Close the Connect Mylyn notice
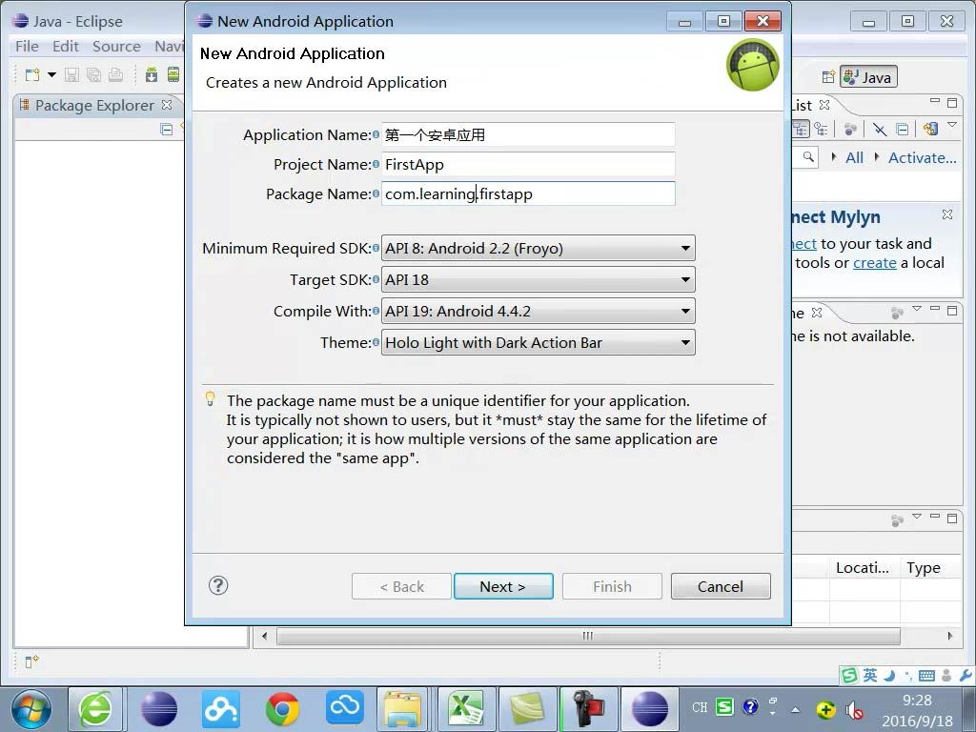 tap(947, 214)
